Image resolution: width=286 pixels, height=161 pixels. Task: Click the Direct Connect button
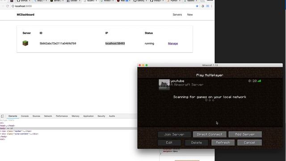(210, 134)
